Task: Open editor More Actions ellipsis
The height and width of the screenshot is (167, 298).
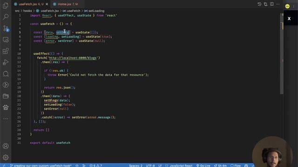Action: pos(278,4)
